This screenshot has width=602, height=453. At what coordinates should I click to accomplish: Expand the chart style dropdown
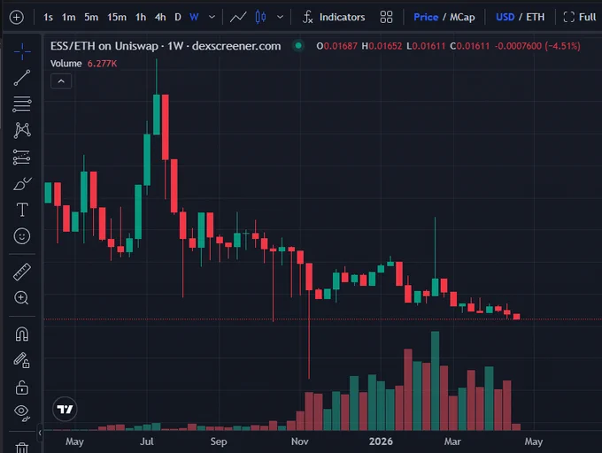tap(281, 18)
